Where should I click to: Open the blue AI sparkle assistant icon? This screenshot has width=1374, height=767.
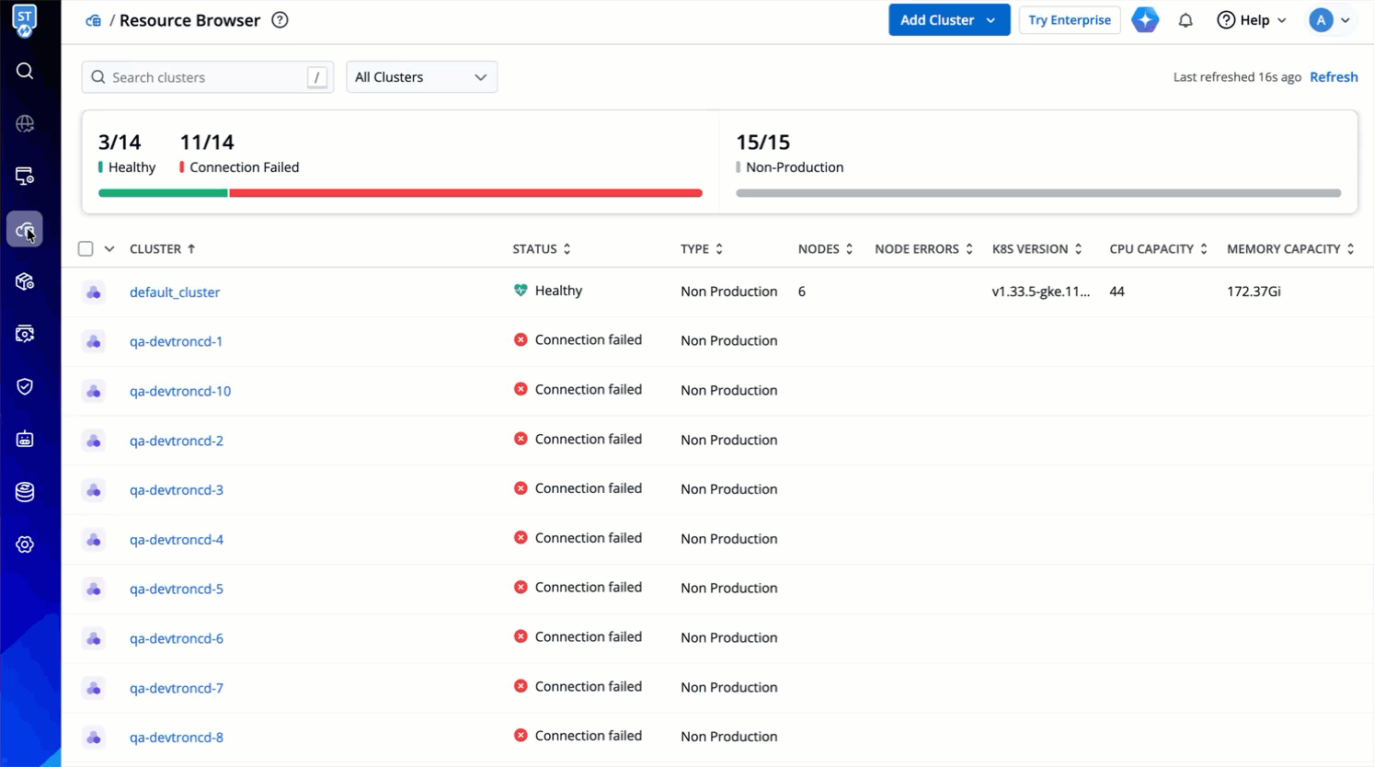pos(1145,20)
